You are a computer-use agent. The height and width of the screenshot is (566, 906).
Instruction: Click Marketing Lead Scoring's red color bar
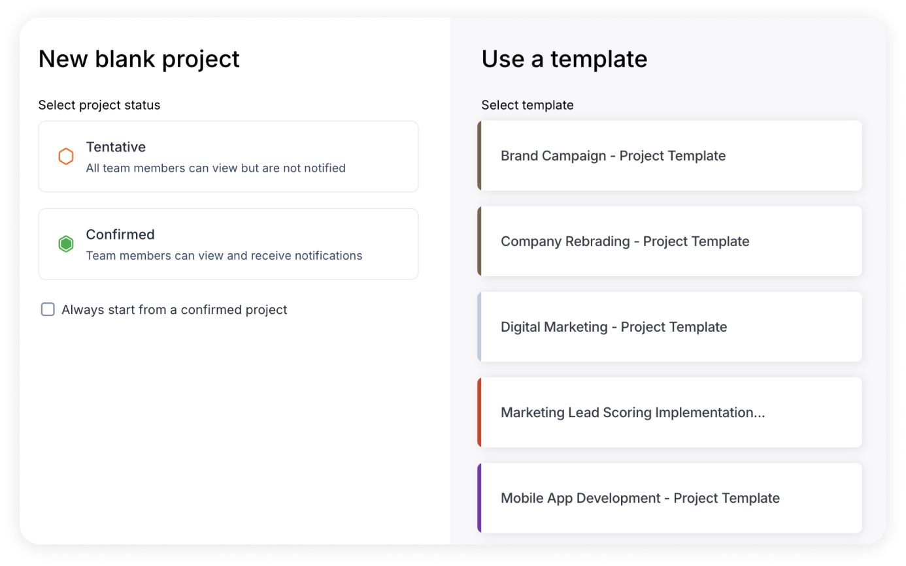479,413
